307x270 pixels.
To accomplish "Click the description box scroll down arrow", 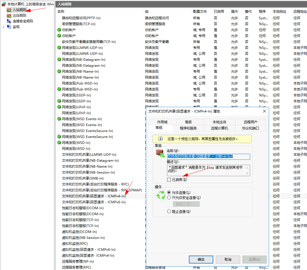I will pyautogui.click(x=247, y=173).
